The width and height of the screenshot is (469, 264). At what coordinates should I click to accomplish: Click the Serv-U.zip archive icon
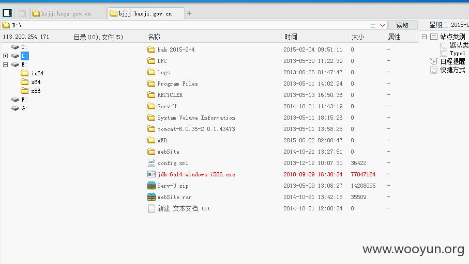[x=152, y=186]
